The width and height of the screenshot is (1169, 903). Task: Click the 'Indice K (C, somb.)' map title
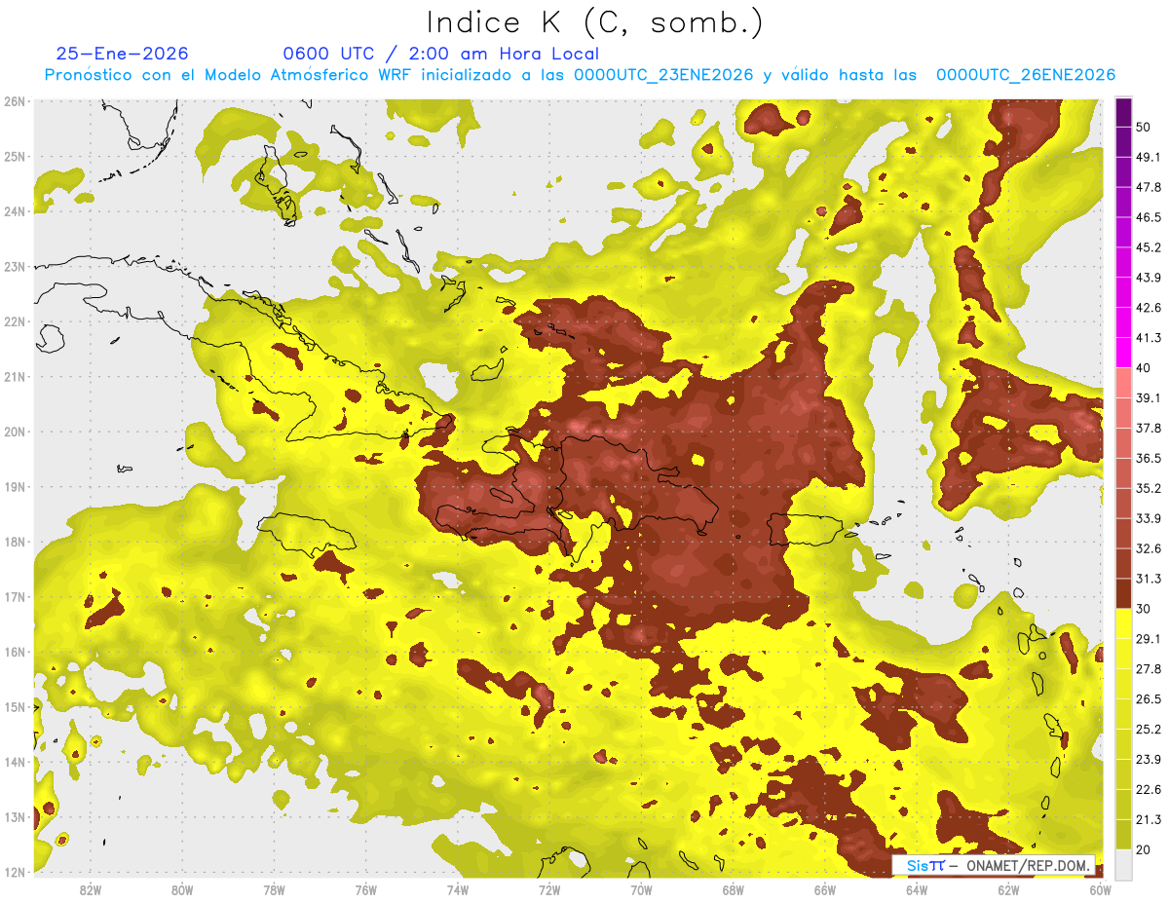[593, 21]
